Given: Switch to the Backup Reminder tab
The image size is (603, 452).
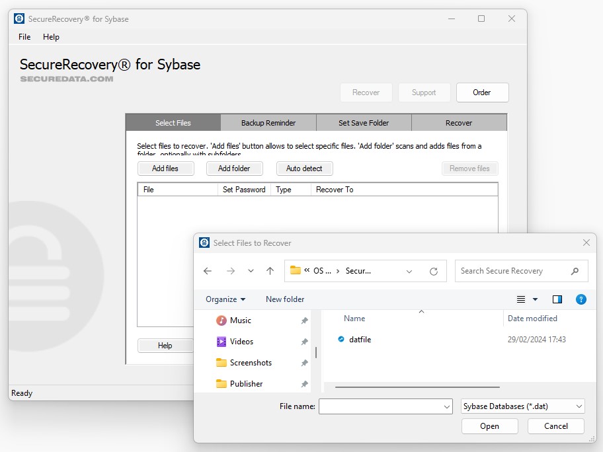Looking at the screenshot, I should pos(268,123).
